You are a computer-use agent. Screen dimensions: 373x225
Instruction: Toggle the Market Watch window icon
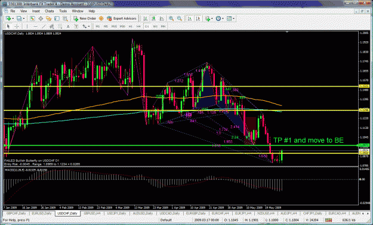(32, 19)
